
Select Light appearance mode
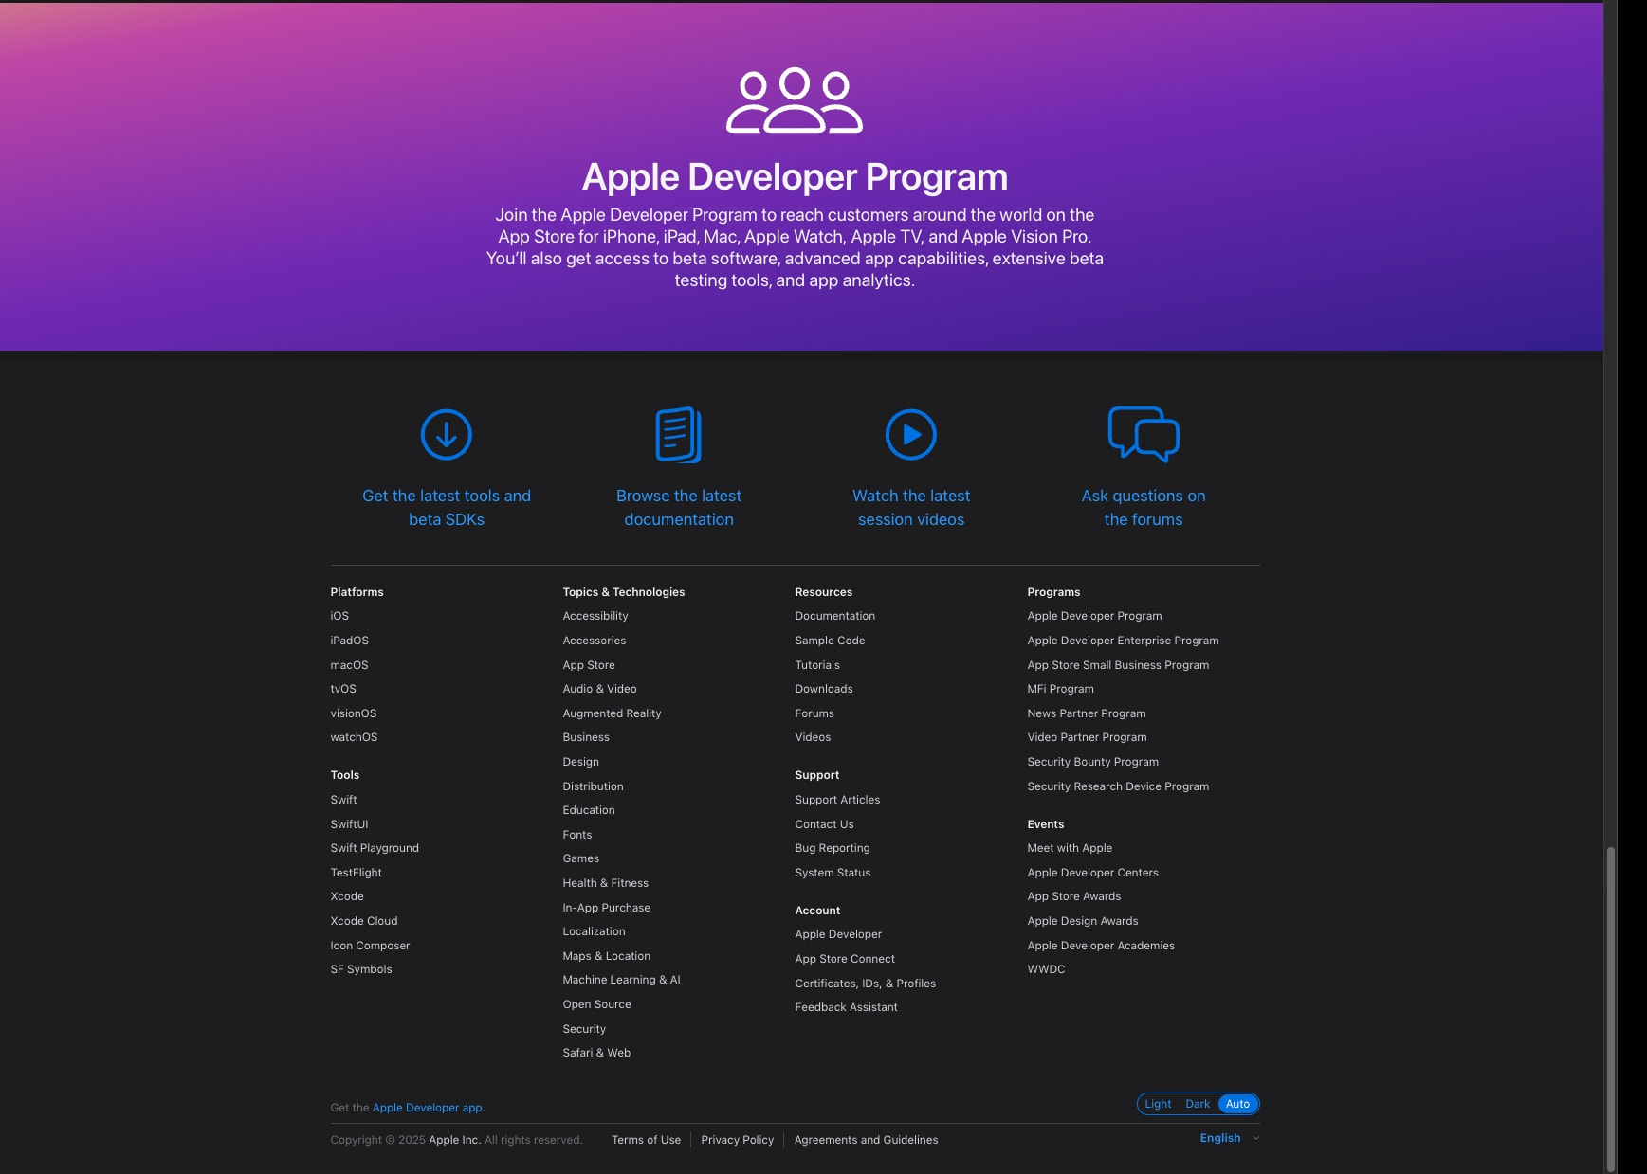pos(1158,1104)
